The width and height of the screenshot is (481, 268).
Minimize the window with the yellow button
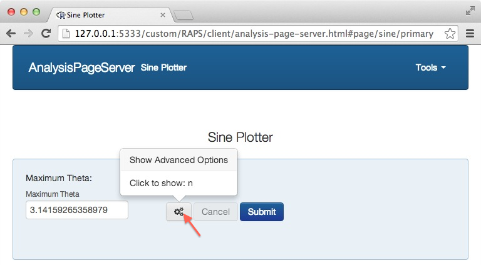pos(24,12)
